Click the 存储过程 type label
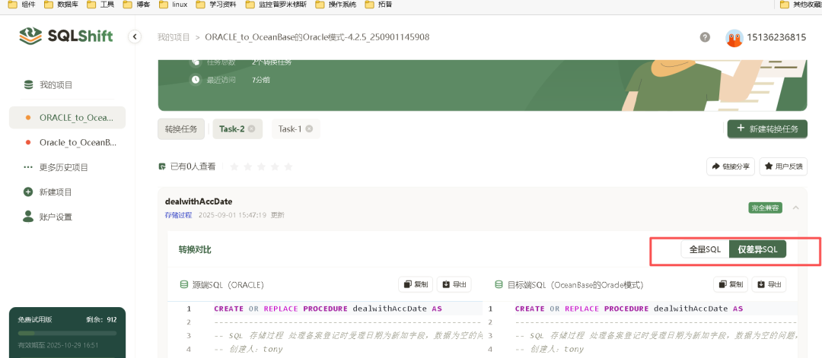This screenshot has height=358, width=822. (178, 215)
